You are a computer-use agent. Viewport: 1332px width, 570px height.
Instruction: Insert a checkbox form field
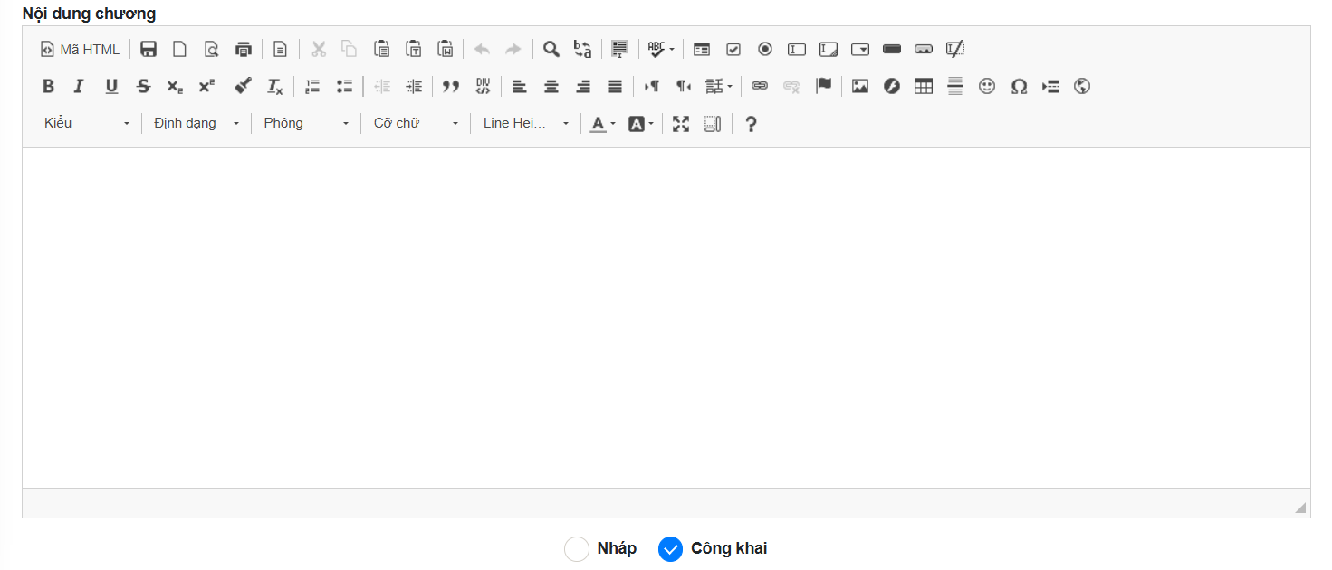(733, 49)
